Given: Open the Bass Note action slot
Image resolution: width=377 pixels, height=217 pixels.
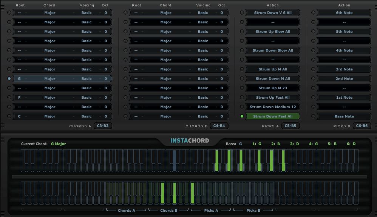Looking at the screenshot, I should (344, 116).
